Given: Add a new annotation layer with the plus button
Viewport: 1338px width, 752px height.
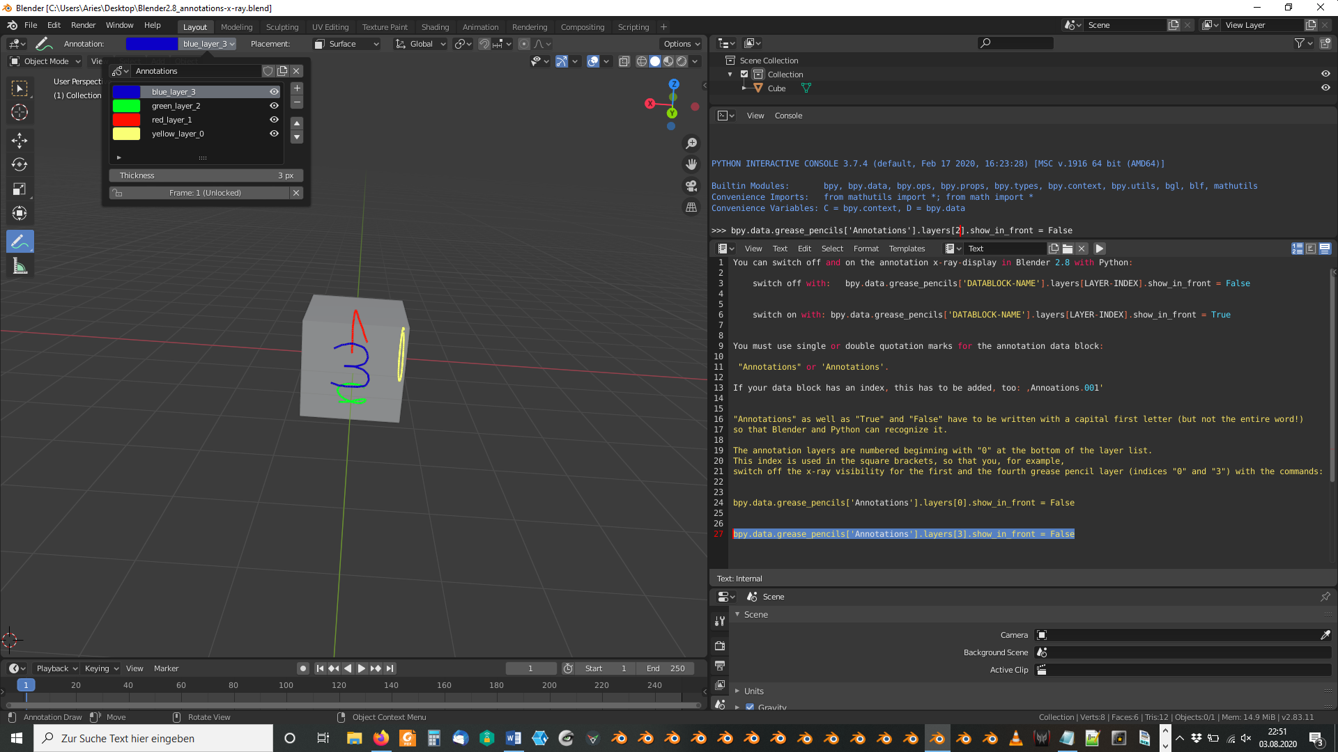Looking at the screenshot, I should [296, 88].
